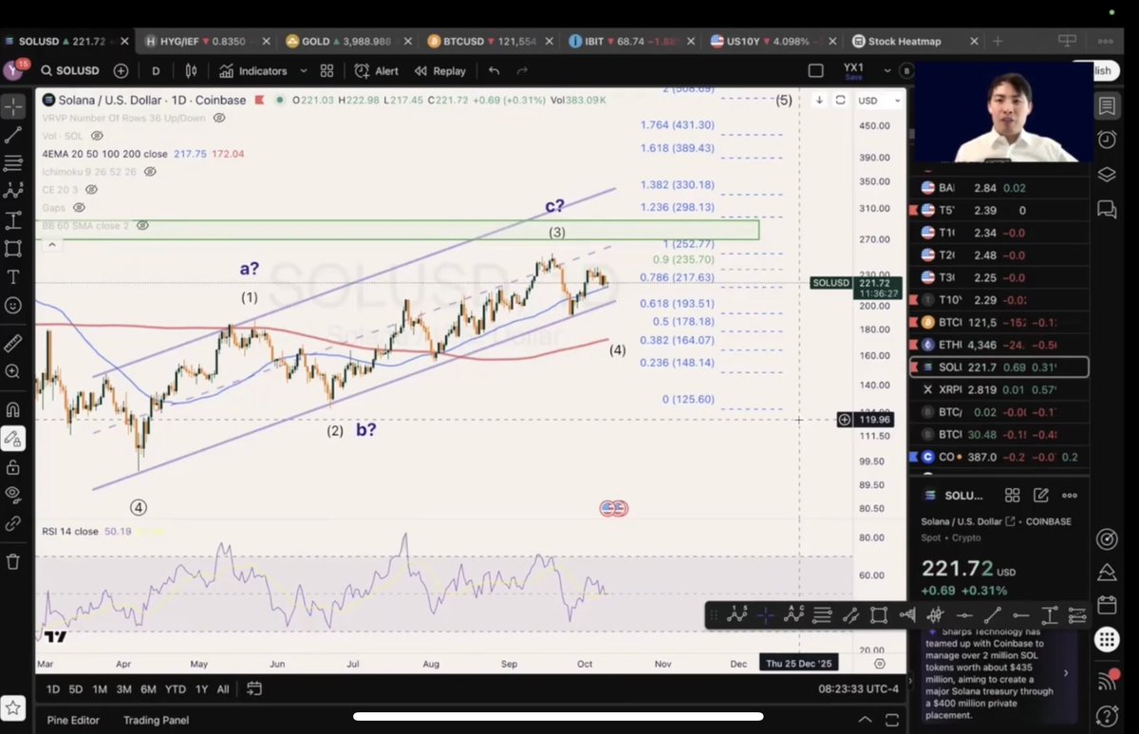Switch to the US10Y browser tab
The width and height of the screenshot is (1139, 734).
pos(774,42)
